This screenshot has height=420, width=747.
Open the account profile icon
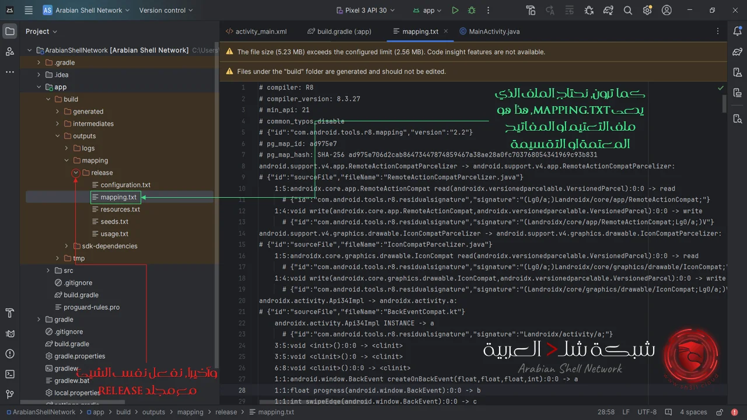tap(667, 10)
